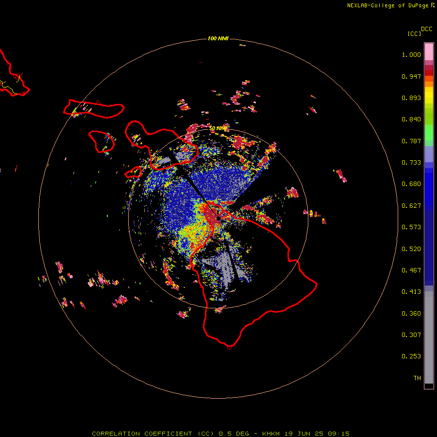Pick the bright green segment of color scale

coord(429,133)
